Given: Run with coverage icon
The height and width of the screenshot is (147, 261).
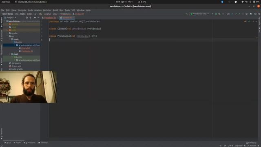Looking at the screenshot, I should (219, 14).
